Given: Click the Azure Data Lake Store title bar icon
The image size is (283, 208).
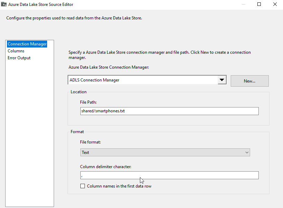Looking at the screenshot, I should 4,4.
